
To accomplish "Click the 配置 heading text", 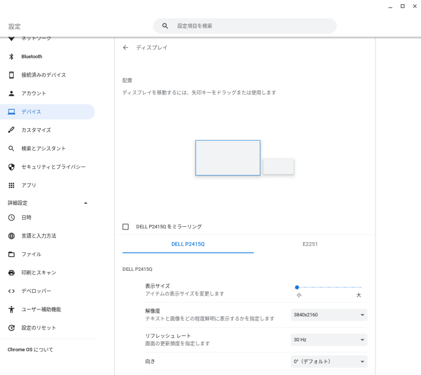I will pos(127,80).
